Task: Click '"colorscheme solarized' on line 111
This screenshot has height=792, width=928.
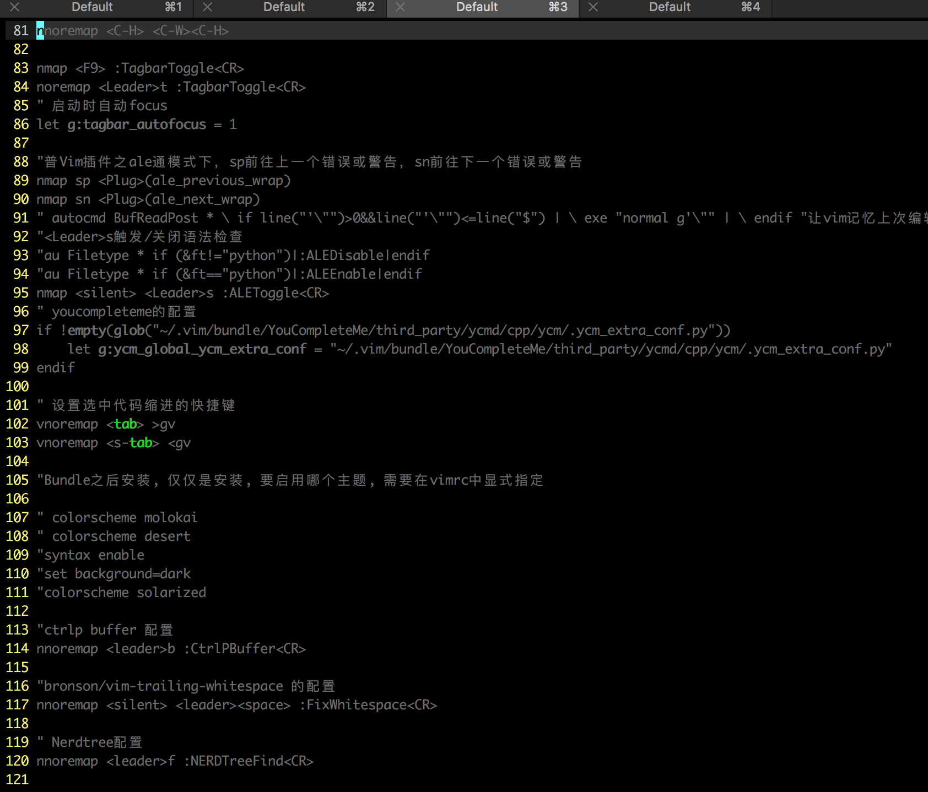Action: tap(121, 593)
